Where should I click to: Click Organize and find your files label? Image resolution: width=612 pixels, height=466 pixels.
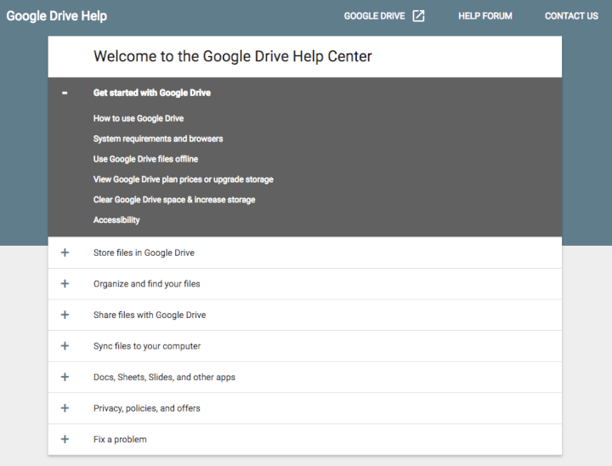(147, 284)
